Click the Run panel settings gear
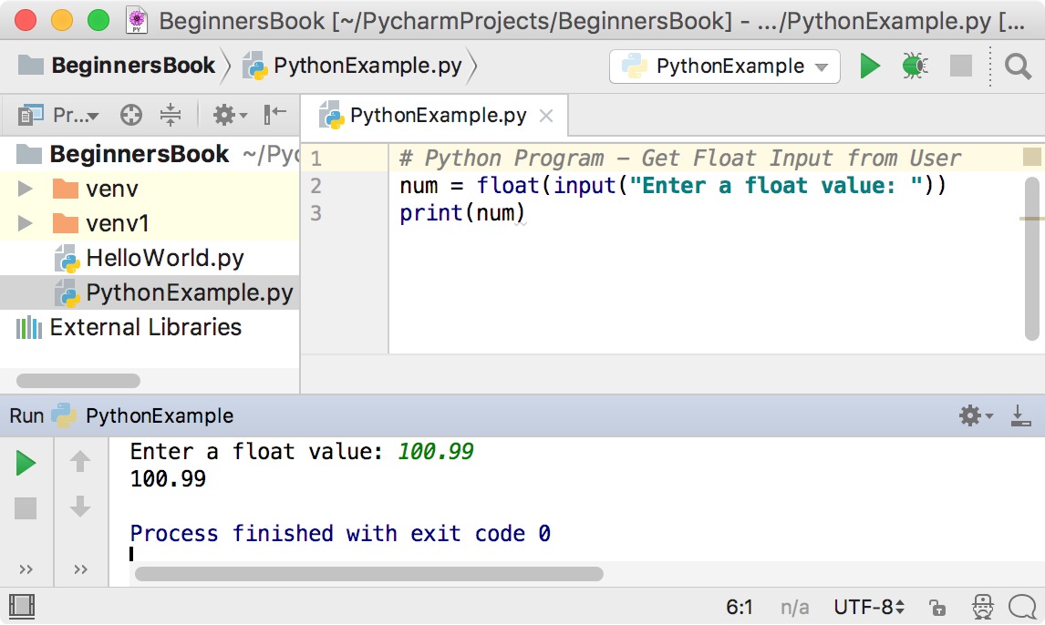The image size is (1045, 625). click(971, 416)
